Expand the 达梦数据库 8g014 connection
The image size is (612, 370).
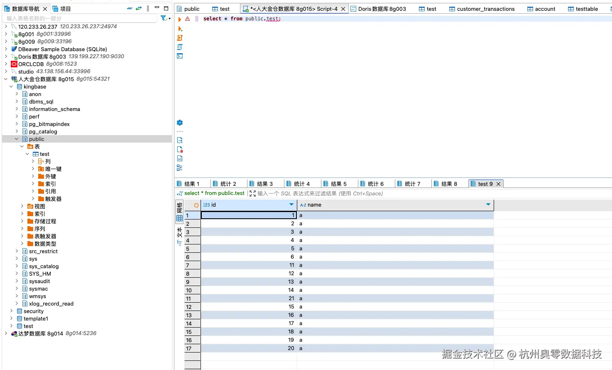tap(6, 333)
